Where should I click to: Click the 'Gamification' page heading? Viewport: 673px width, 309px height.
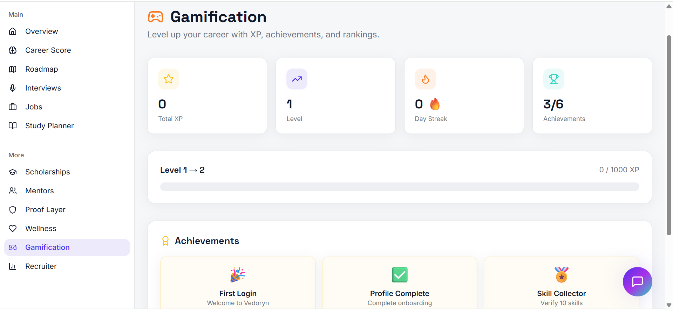pos(218,17)
